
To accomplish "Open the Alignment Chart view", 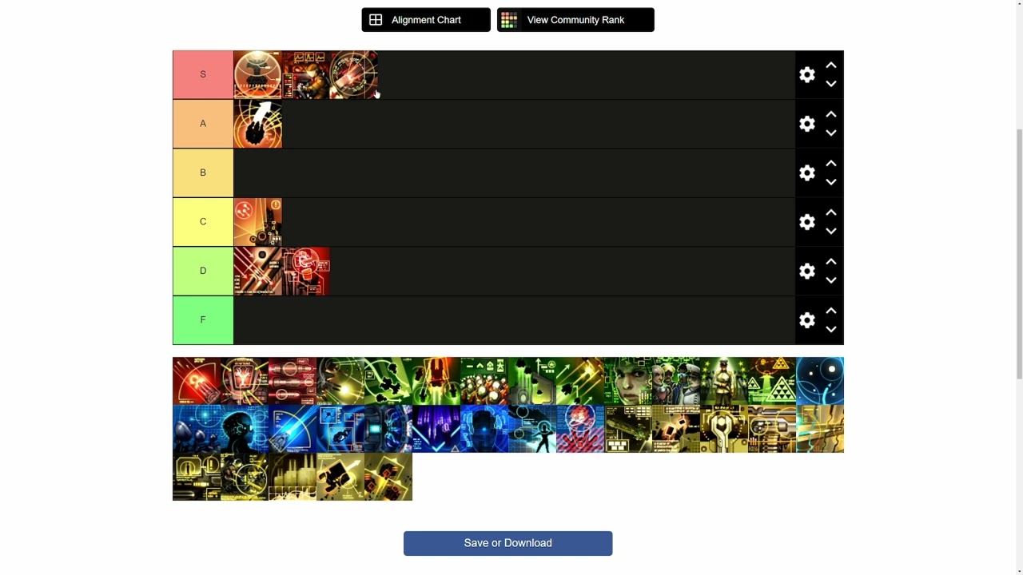I will click(426, 20).
